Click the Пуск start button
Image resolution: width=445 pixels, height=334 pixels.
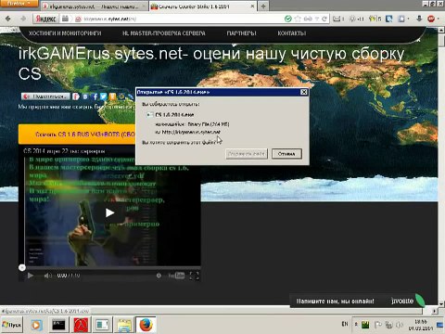click(11, 325)
